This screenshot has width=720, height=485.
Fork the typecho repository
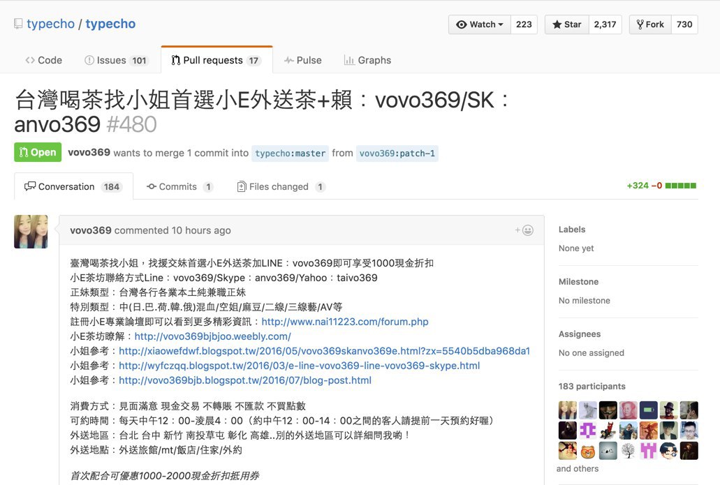tap(649, 24)
